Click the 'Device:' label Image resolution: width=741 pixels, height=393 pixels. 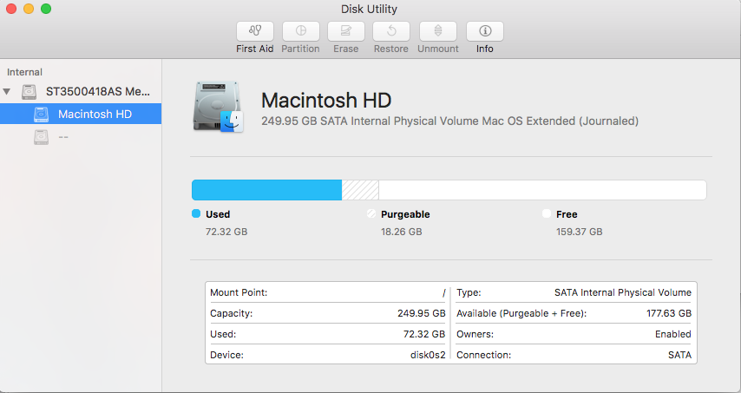coord(226,355)
